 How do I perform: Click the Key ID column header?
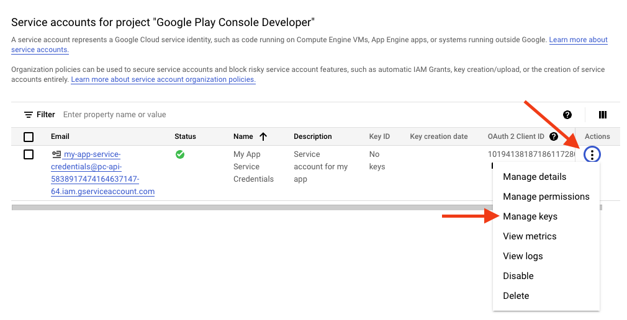[379, 136]
